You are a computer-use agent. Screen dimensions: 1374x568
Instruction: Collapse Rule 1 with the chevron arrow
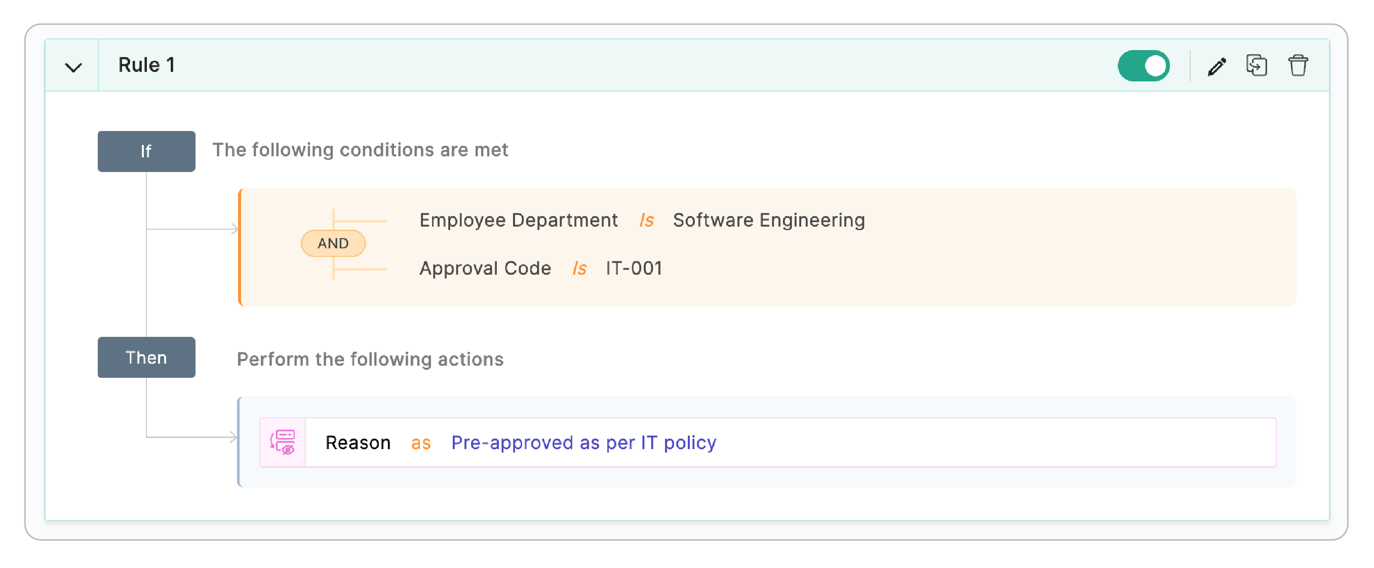(73, 67)
